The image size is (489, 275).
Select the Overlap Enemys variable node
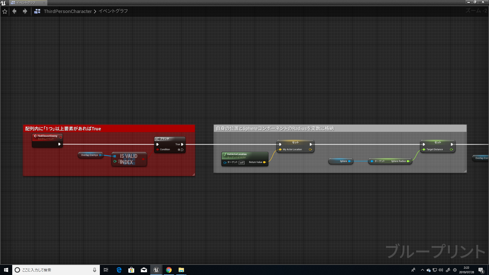(91, 155)
